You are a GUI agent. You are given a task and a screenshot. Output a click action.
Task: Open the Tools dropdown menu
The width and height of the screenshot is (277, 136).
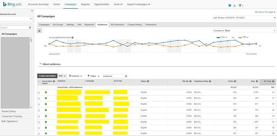(118, 4)
